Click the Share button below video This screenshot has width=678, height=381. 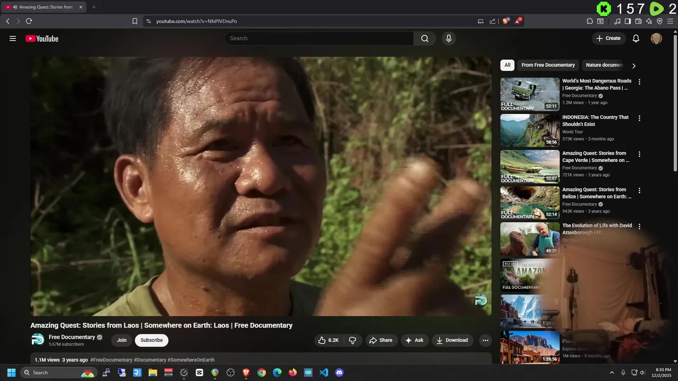pos(381,340)
